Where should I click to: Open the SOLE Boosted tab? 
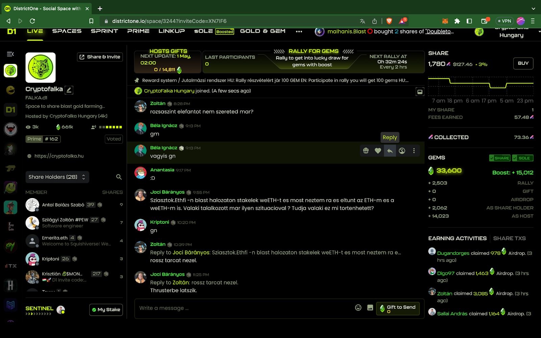pos(214,31)
